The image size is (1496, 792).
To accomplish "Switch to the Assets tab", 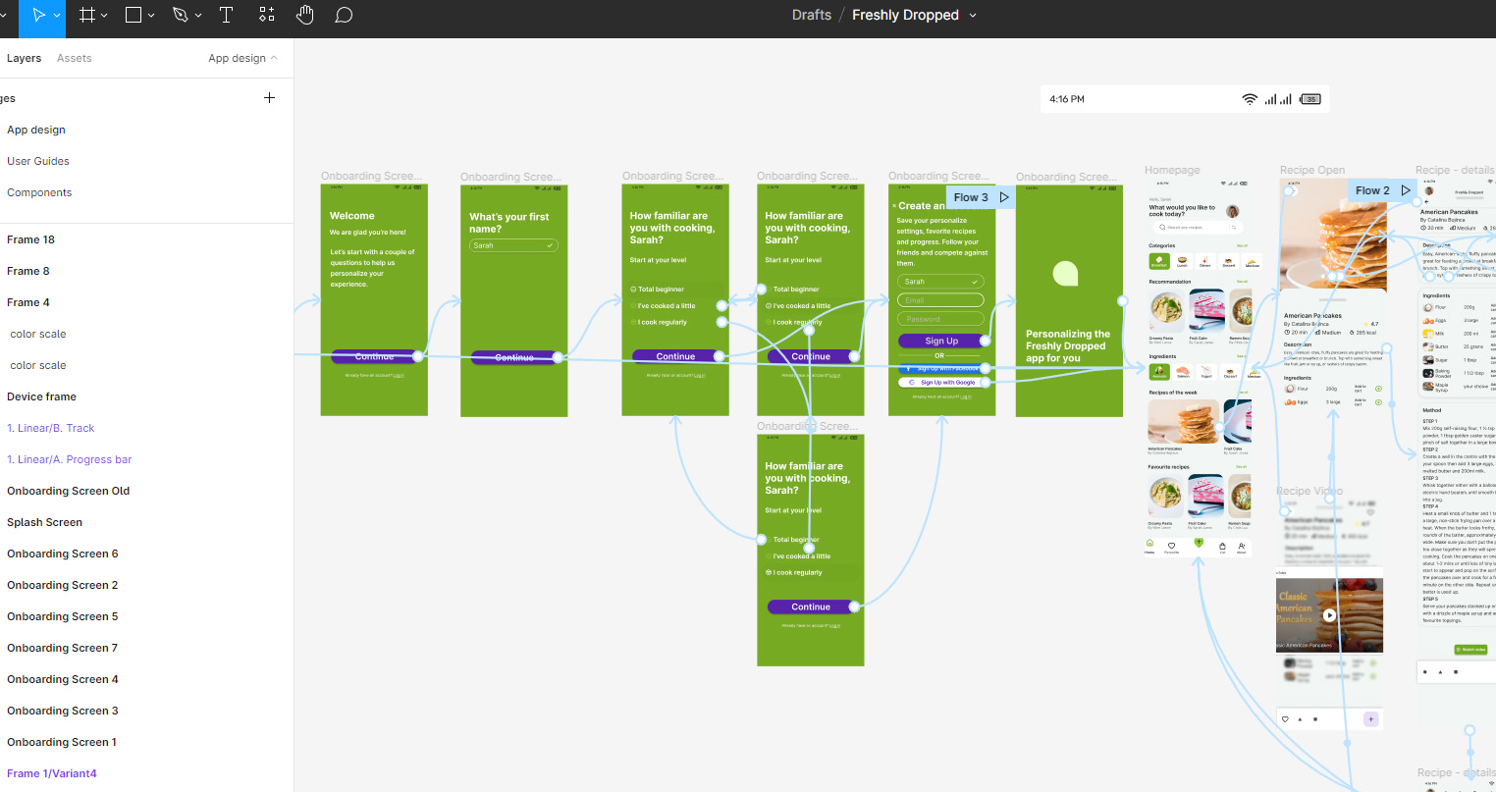I will pos(74,58).
